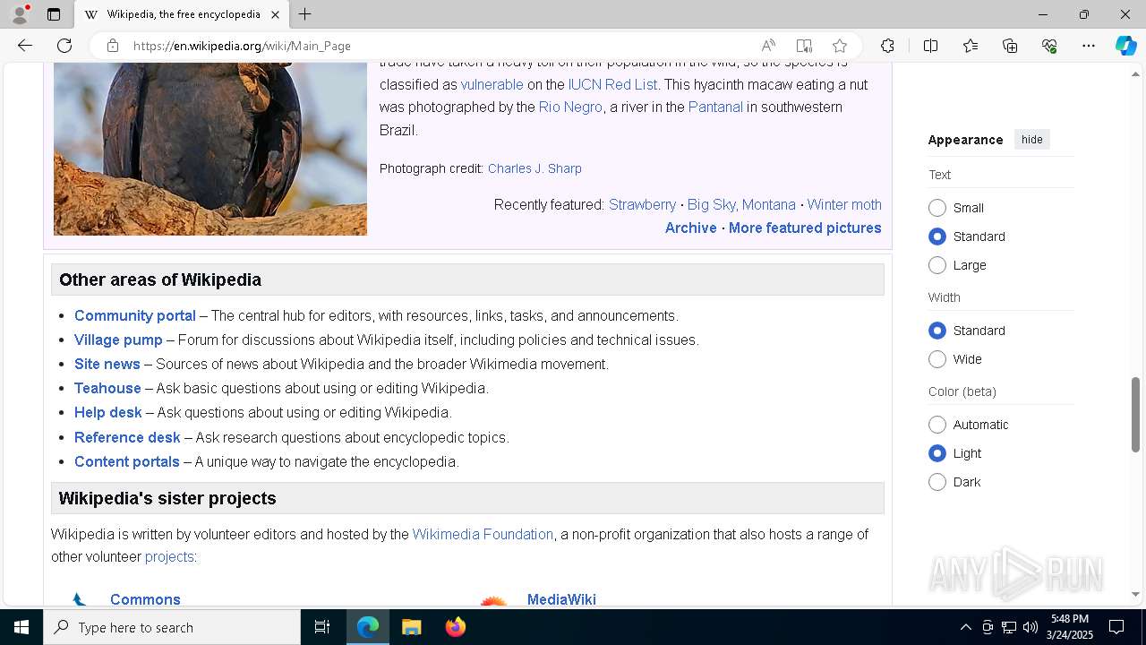Open Edge Settings and more menu
The width and height of the screenshot is (1146, 645).
click(1089, 46)
